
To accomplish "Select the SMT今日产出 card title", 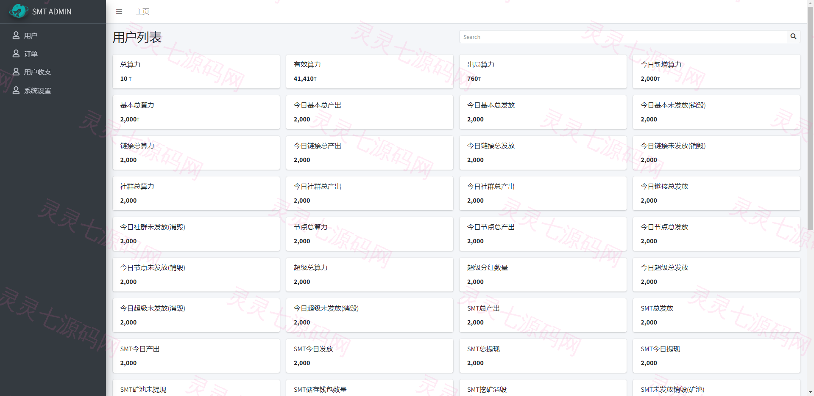I will tap(140, 349).
